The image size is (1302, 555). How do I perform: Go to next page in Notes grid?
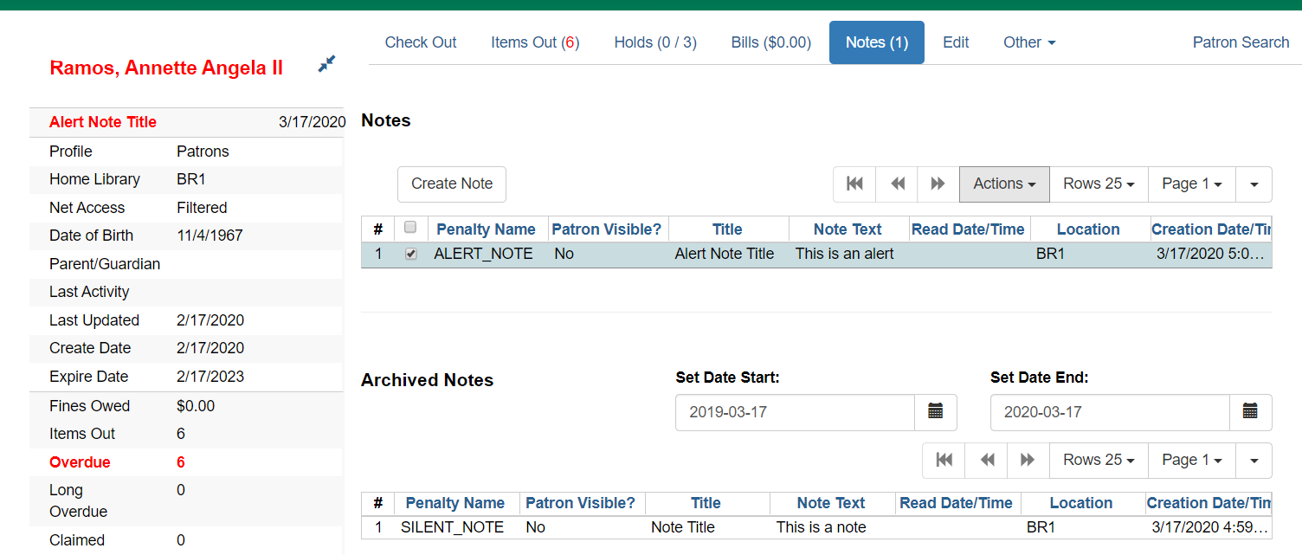tap(938, 184)
